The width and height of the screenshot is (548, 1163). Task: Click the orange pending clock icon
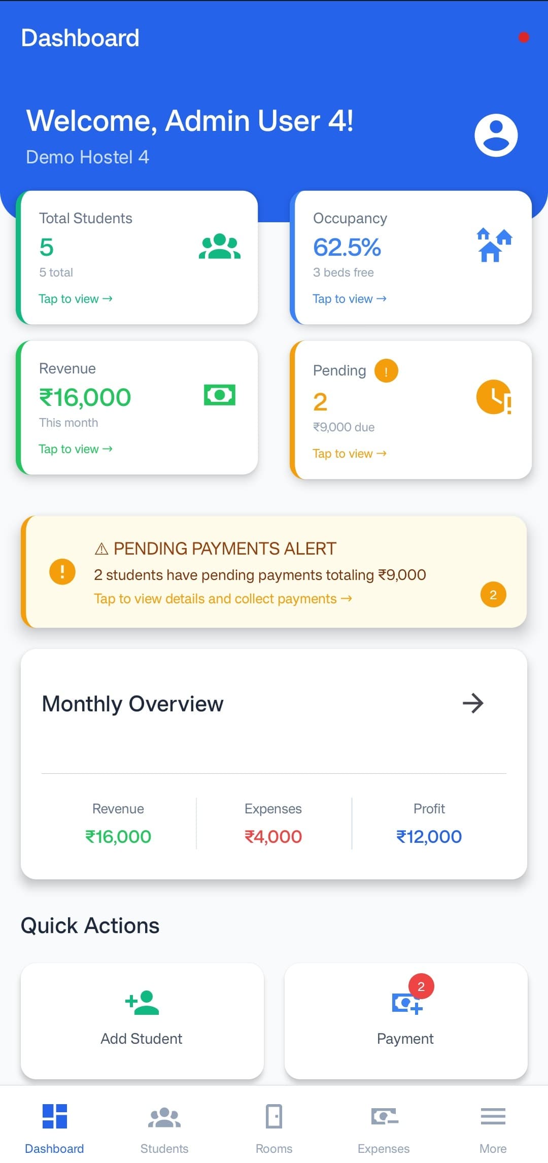tap(492, 400)
